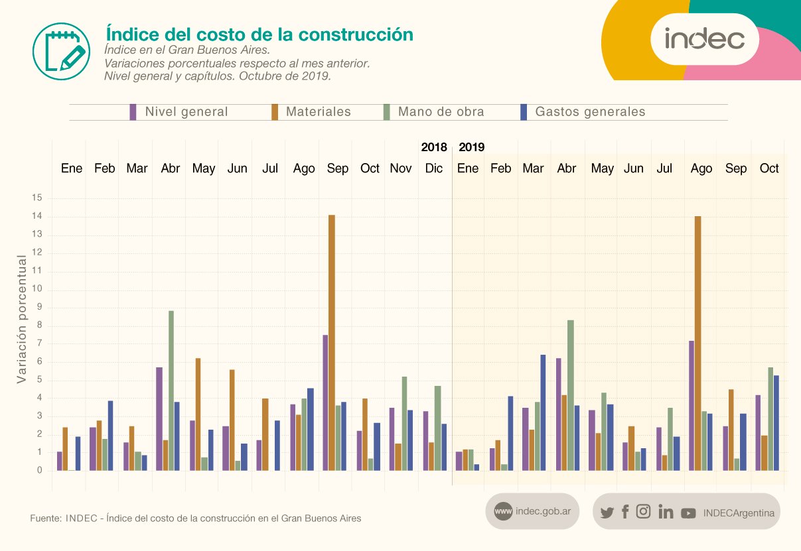Screen dimensions: 801x551
Task: Toggle the Gastos generales legend entry
Action: 589,112
